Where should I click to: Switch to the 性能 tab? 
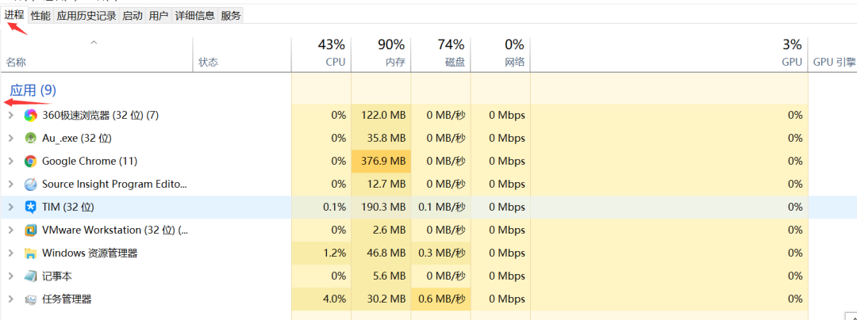tap(40, 15)
